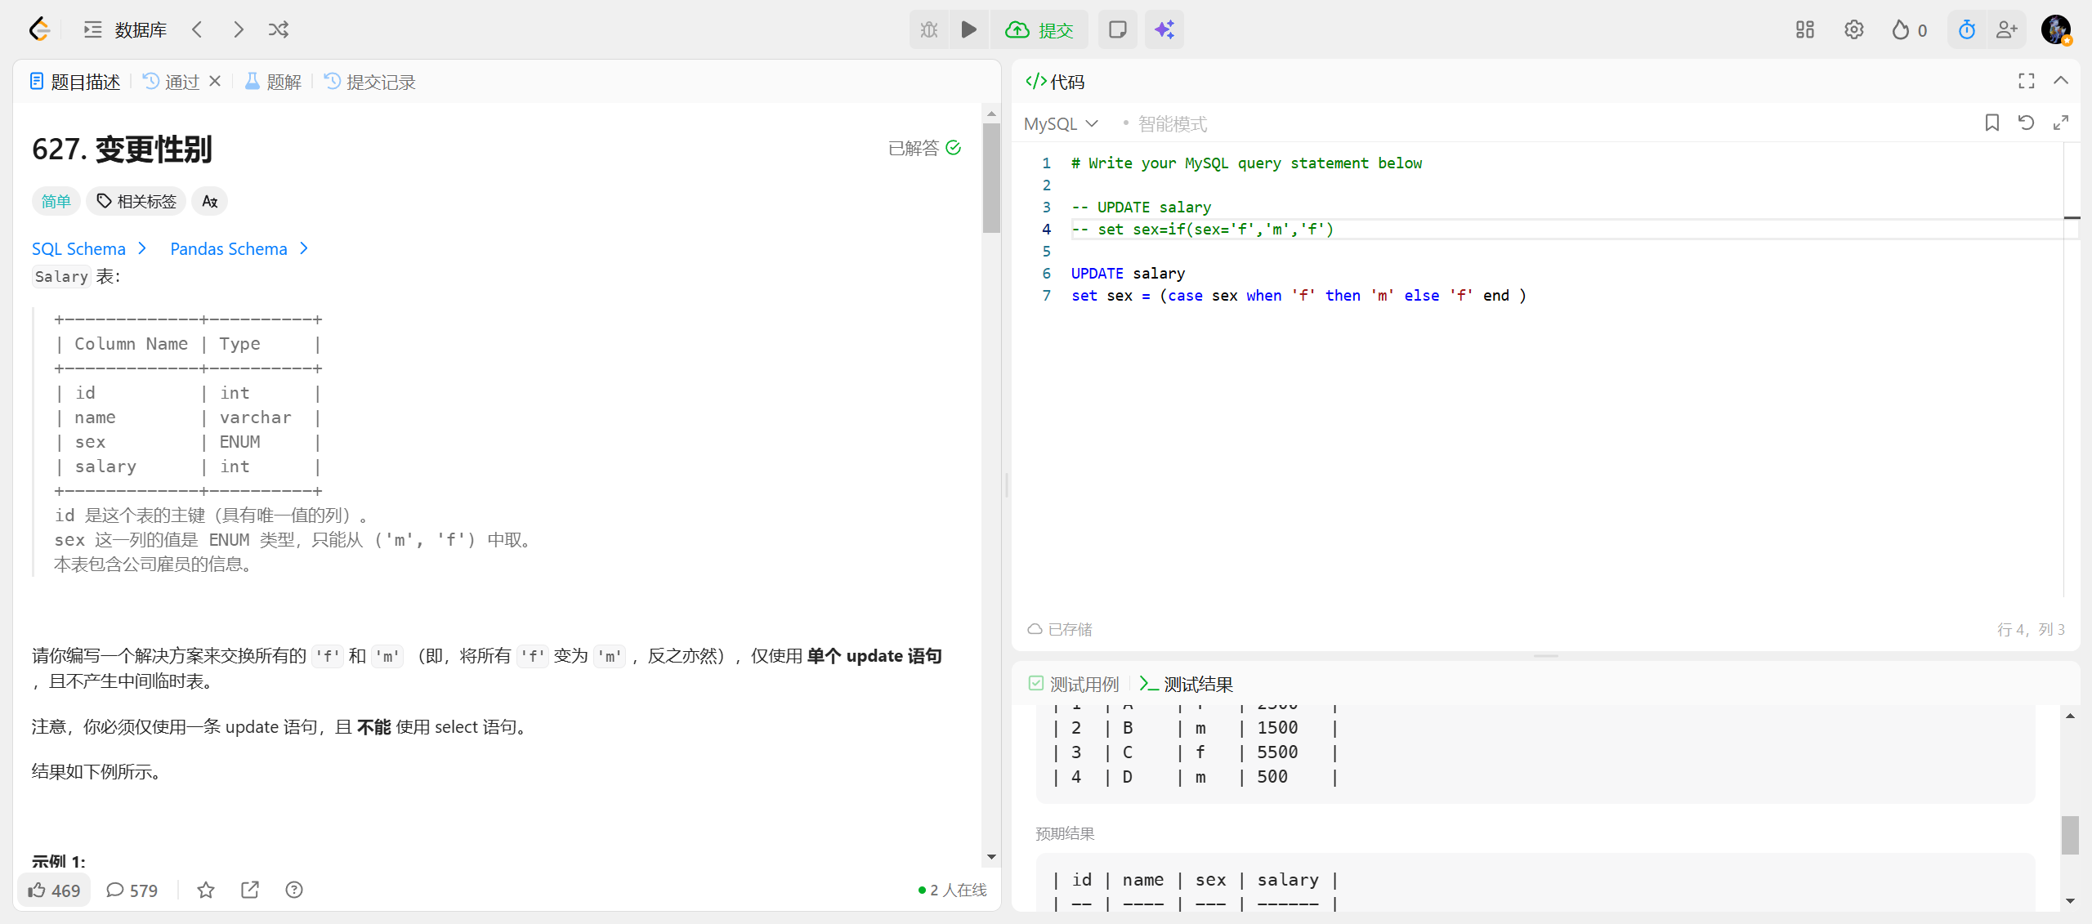Image resolution: width=2092 pixels, height=924 pixels.
Task: Click the problem description scrollbar thumb
Action: 991,178
